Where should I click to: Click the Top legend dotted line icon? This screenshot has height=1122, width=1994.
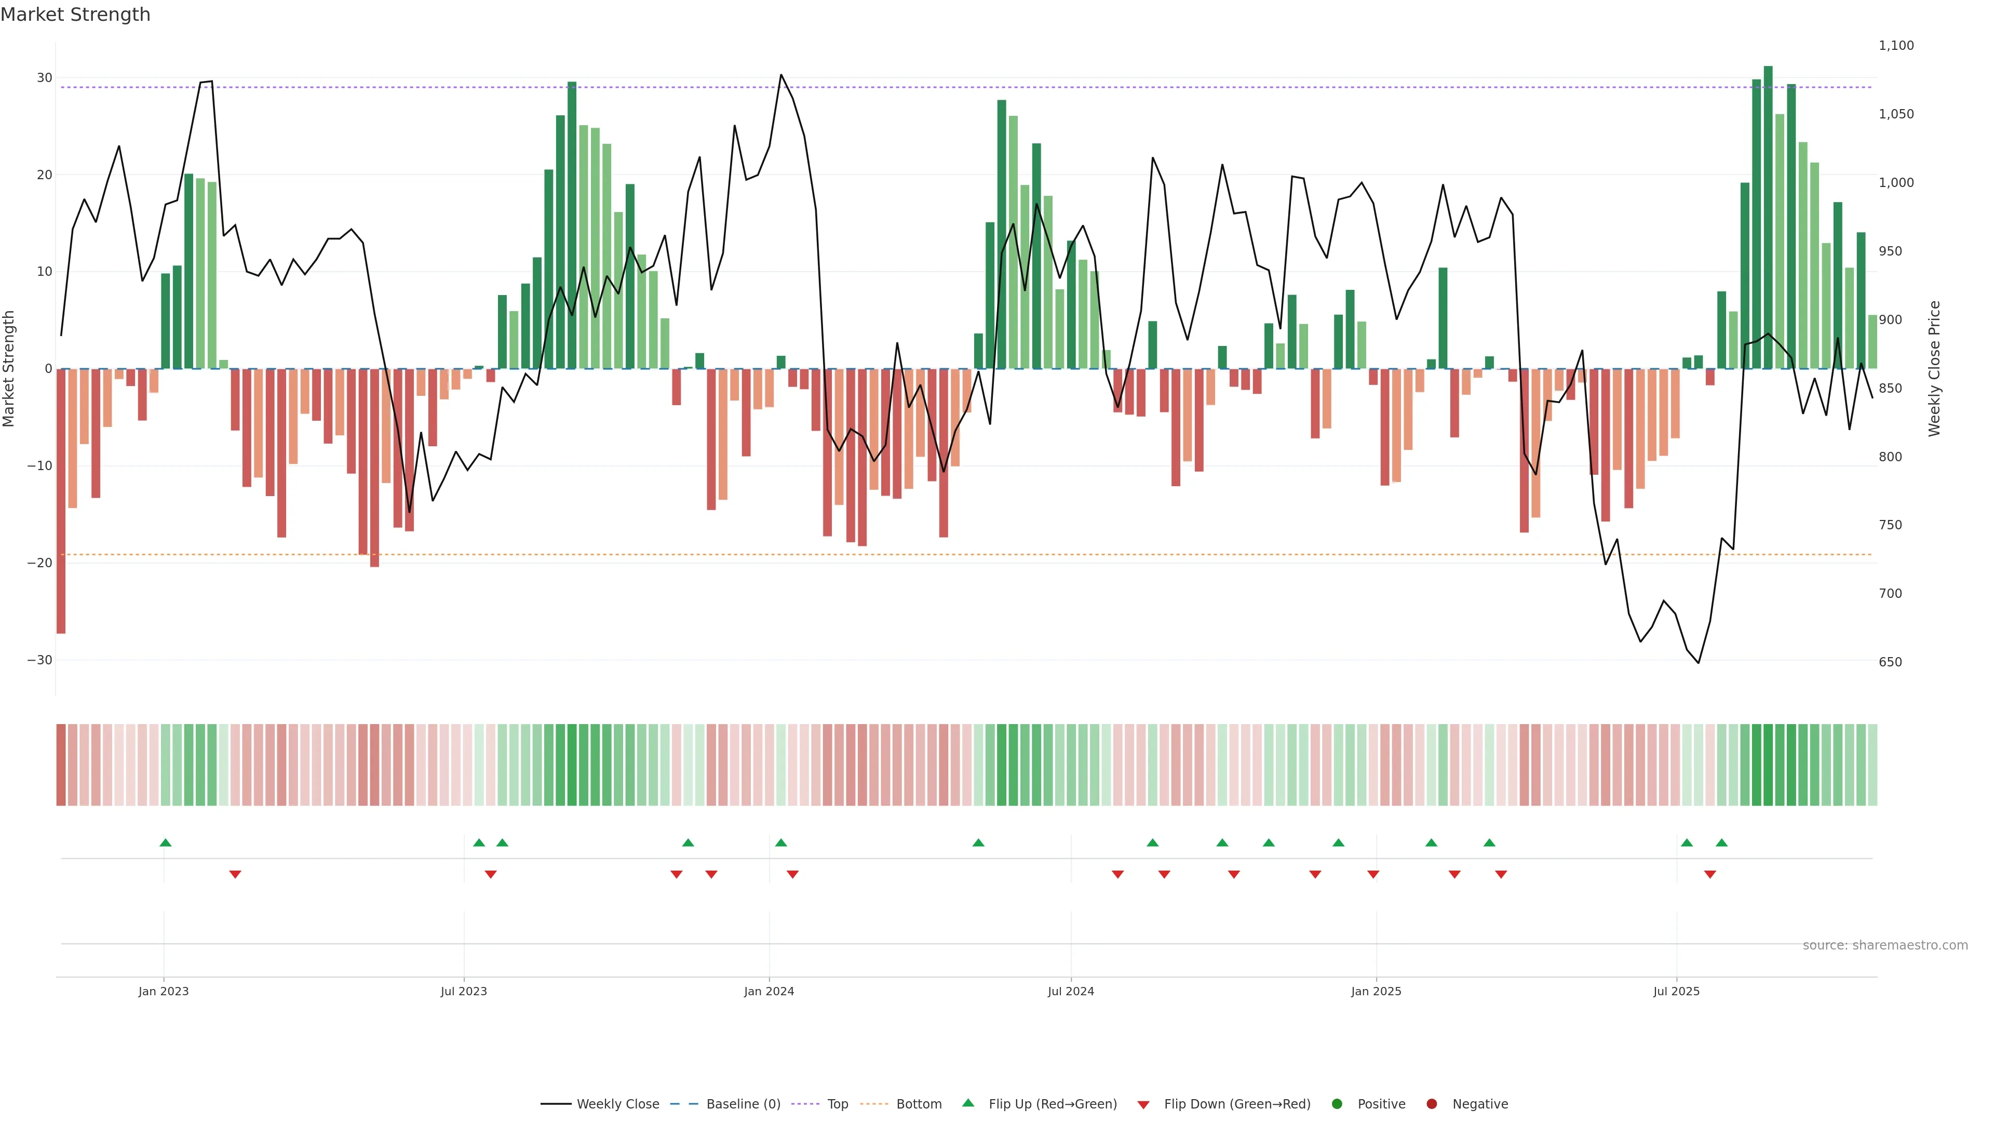805,1104
